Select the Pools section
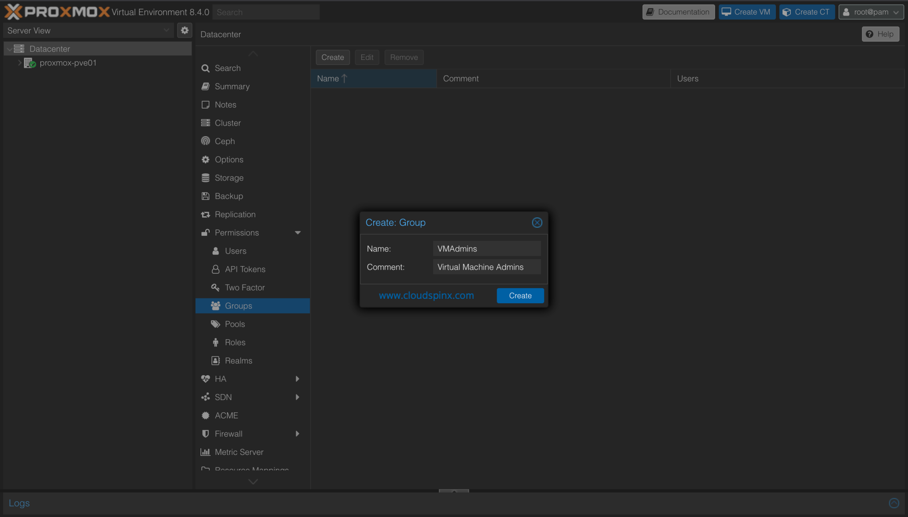908x517 pixels. click(235, 324)
